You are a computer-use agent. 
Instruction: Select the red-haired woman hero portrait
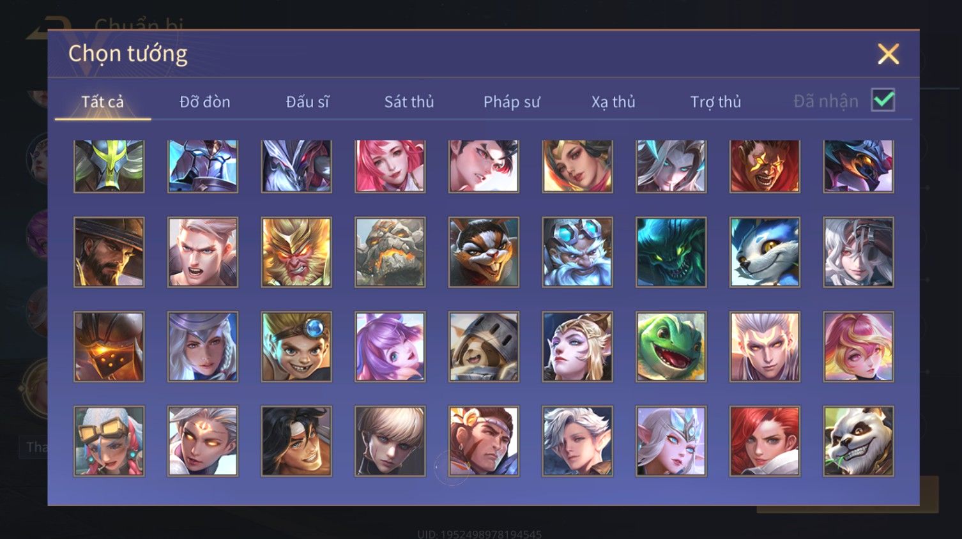765,441
